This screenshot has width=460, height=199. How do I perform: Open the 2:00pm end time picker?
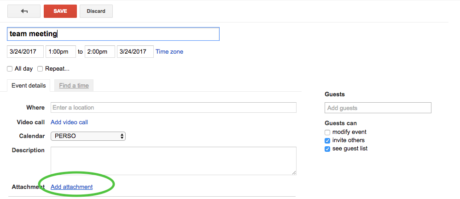coord(100,52)
